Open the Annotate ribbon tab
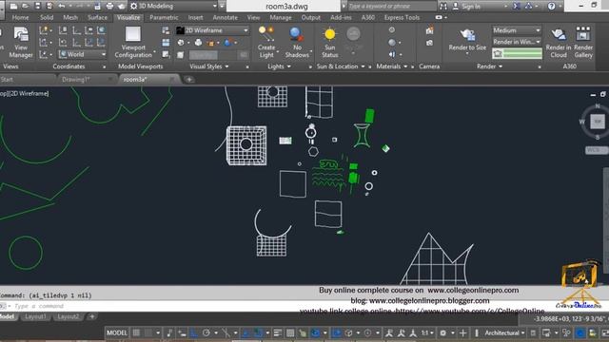609x342 pixels. pos(226,17)
